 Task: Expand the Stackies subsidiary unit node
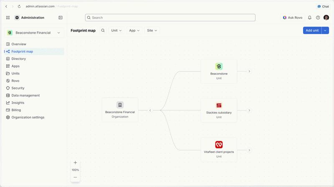coord(249,110)
